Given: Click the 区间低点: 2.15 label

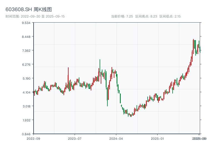Looking at the screenshot, I should click(x=170, y=16).
